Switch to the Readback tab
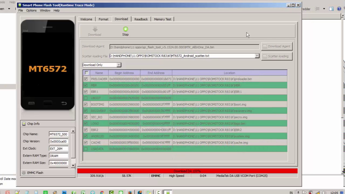The height and width of the screenshot is (194, 345). [x=141, y=19]
